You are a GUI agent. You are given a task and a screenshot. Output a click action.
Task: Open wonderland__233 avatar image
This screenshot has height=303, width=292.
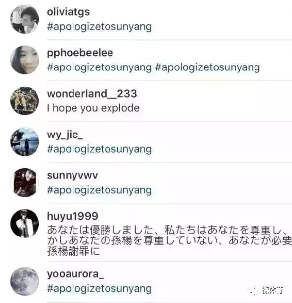pyautogui.click(x=25, y=101)
